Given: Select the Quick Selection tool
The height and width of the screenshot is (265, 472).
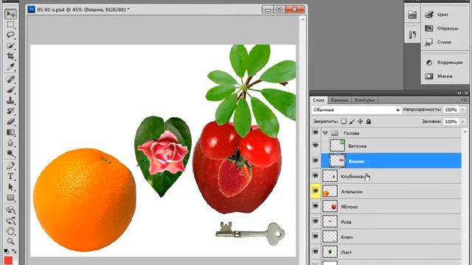Looking at the screenshot, I should [10, 46].
